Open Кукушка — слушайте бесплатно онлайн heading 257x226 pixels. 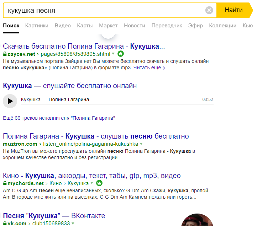[70, 86]
